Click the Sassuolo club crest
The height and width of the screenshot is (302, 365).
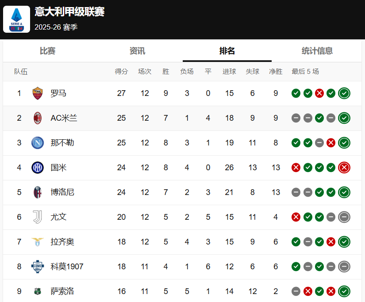point(38,291)
